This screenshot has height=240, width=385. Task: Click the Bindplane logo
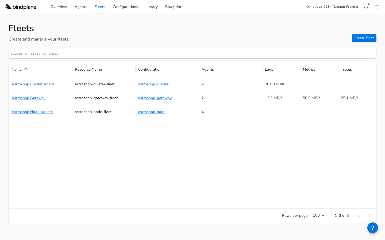pyautogui.click(x=21, y=7)
